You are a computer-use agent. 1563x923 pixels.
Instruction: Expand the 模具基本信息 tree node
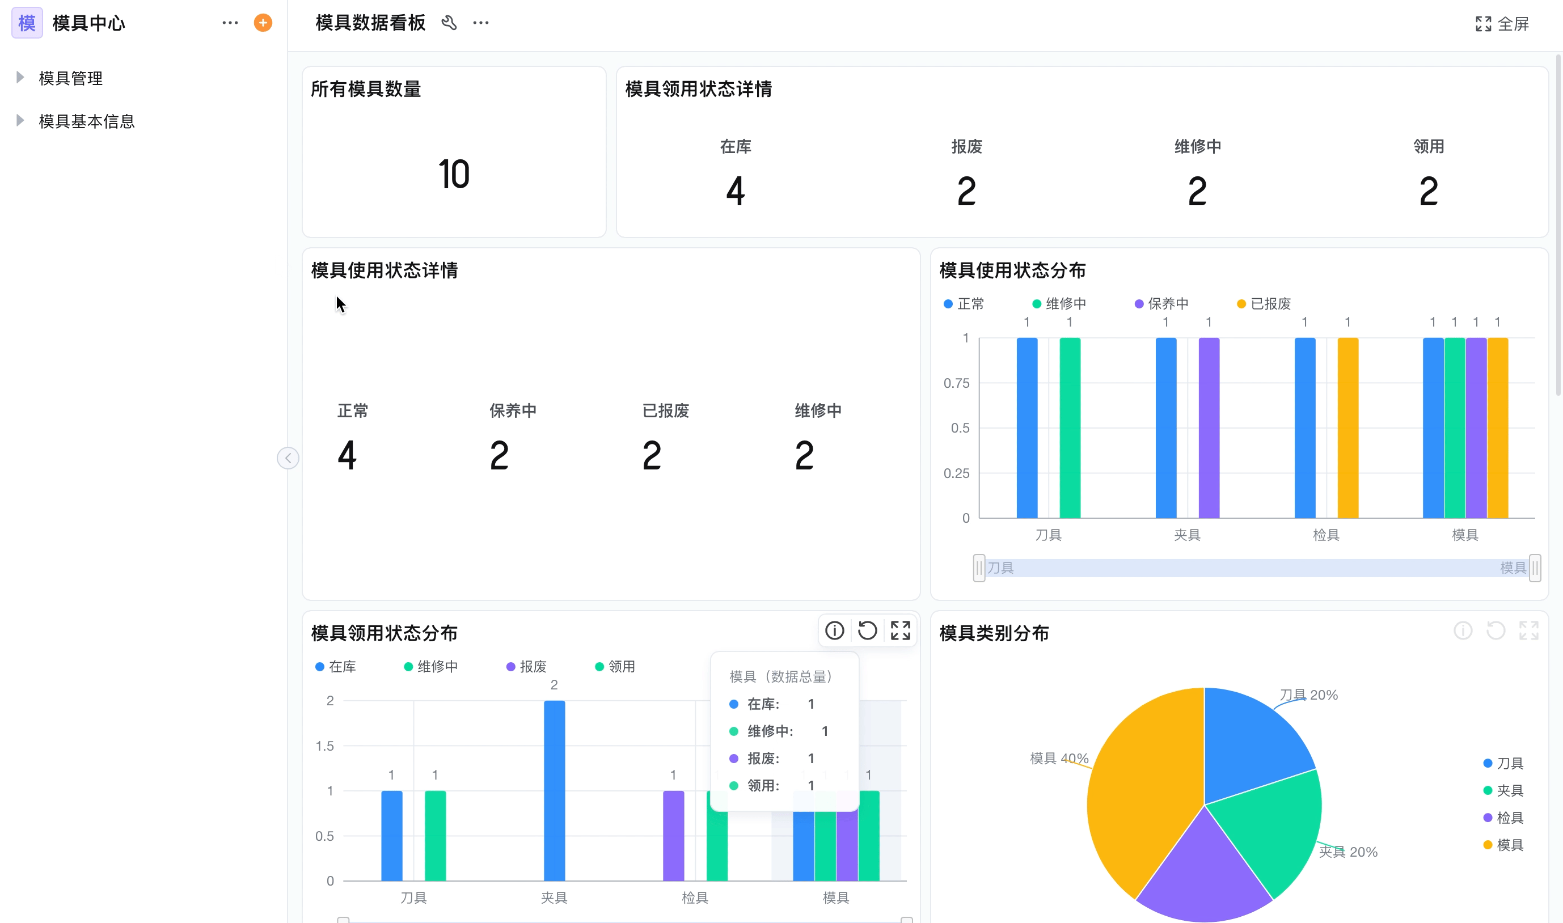20,120
